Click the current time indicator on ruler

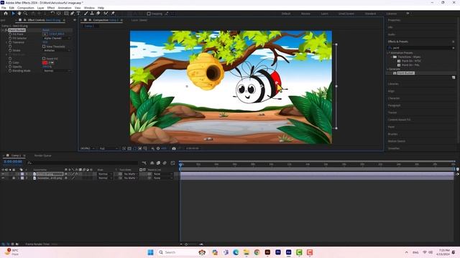pyautogui.click(x=180, y=164)
